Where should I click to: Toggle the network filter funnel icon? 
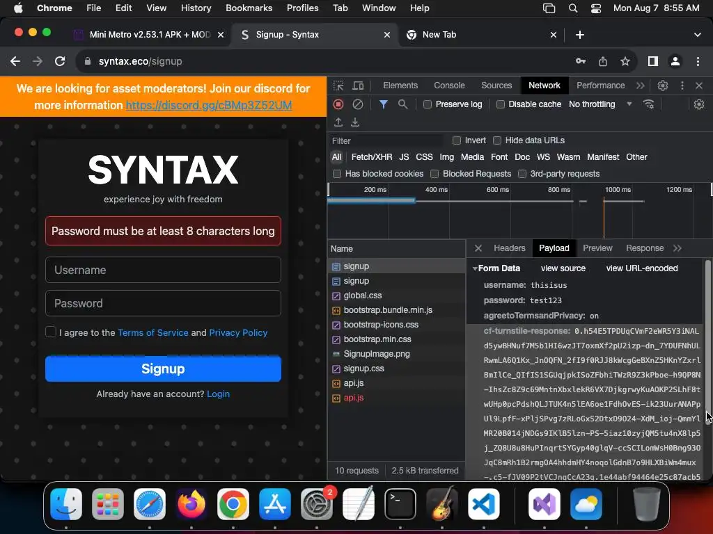click(x=384, y=104)
